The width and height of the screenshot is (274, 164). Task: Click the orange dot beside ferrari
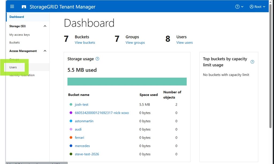tap(71, 138)
